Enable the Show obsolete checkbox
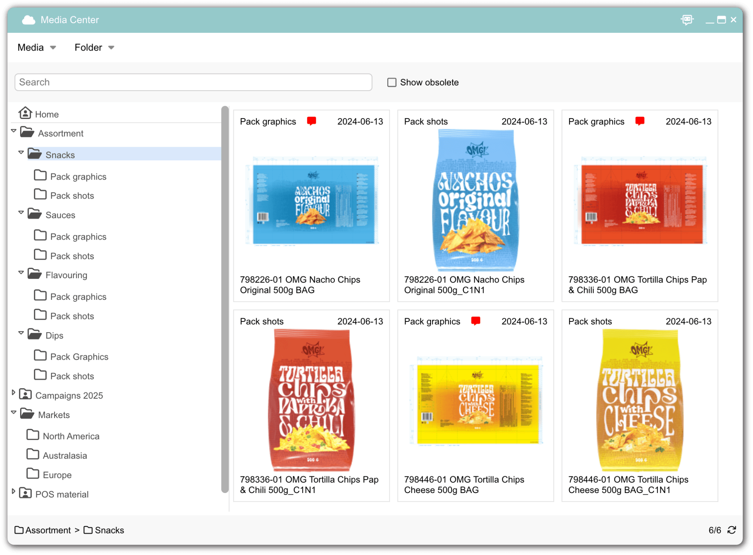 [x=392, y=82]
